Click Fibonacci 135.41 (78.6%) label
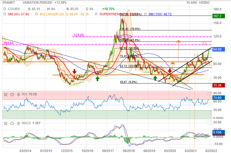231x153 pixels. pyautogui.click(x=130, y=29)
